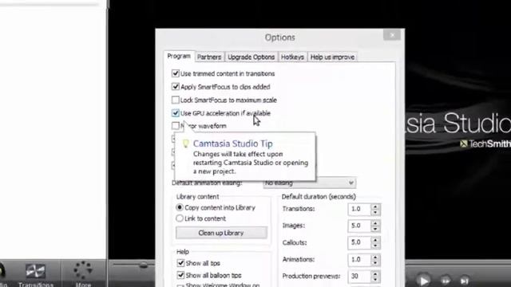Increase Production previews value with up arrow
Image resolution: width=511 pixels, height=287 pixels.
[x=375, y=273]
